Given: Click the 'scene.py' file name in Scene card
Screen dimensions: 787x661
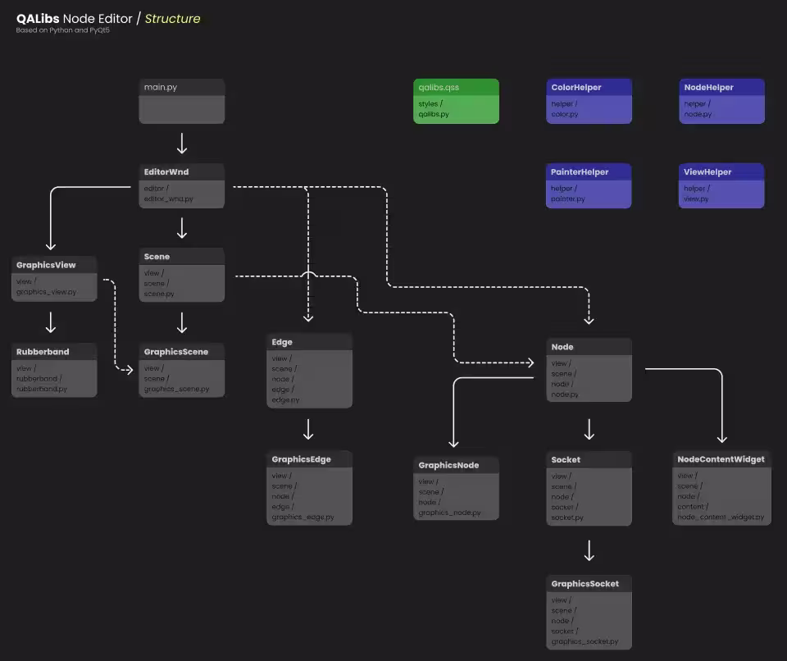Looking at the screenshot, I should pyautogui.click(x=159, y=294).
